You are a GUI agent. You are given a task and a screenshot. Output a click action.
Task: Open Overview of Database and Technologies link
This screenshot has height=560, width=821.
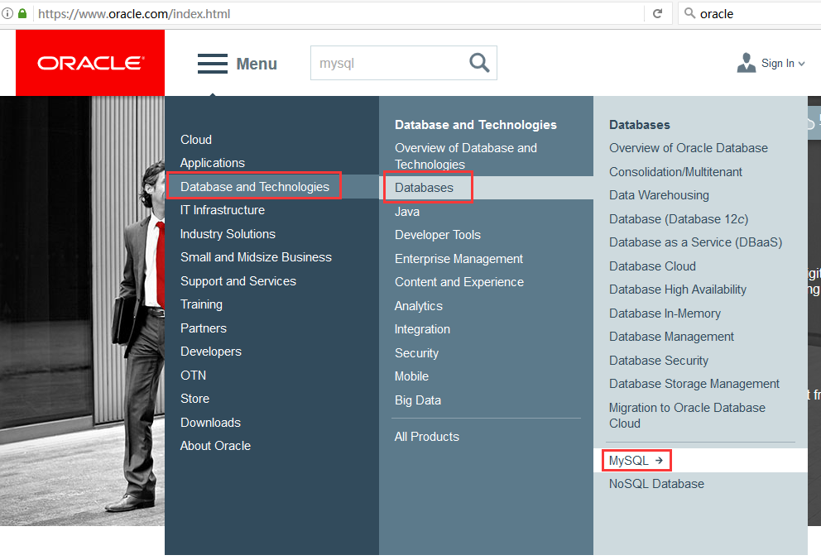coord(466,156)
